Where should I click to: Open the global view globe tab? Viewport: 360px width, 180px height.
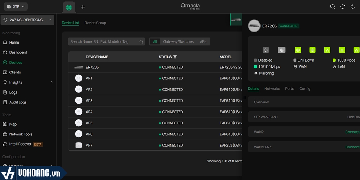[x=69, y=7]
